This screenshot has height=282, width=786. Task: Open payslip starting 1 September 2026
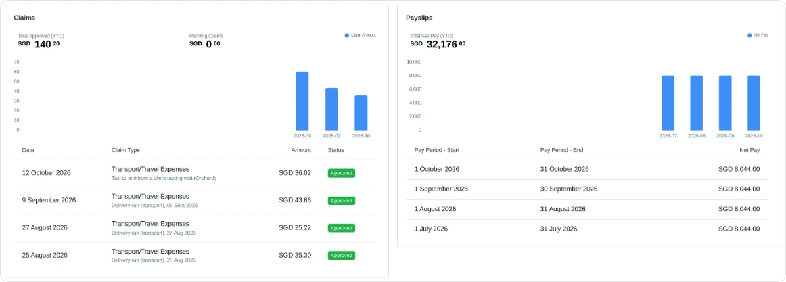pos(587,189)
